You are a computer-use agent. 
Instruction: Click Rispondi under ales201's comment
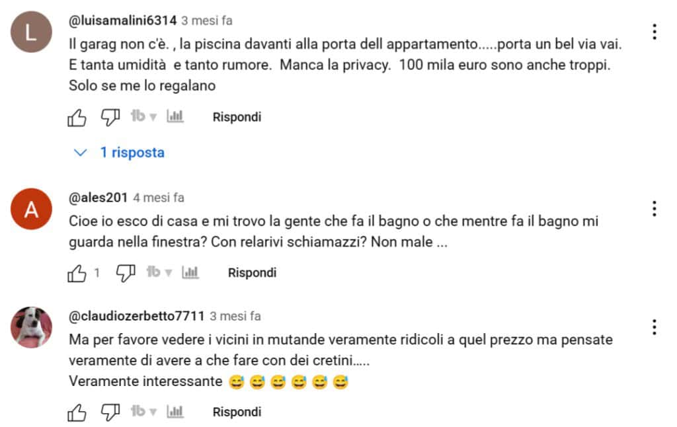click(x=252, y=273)
